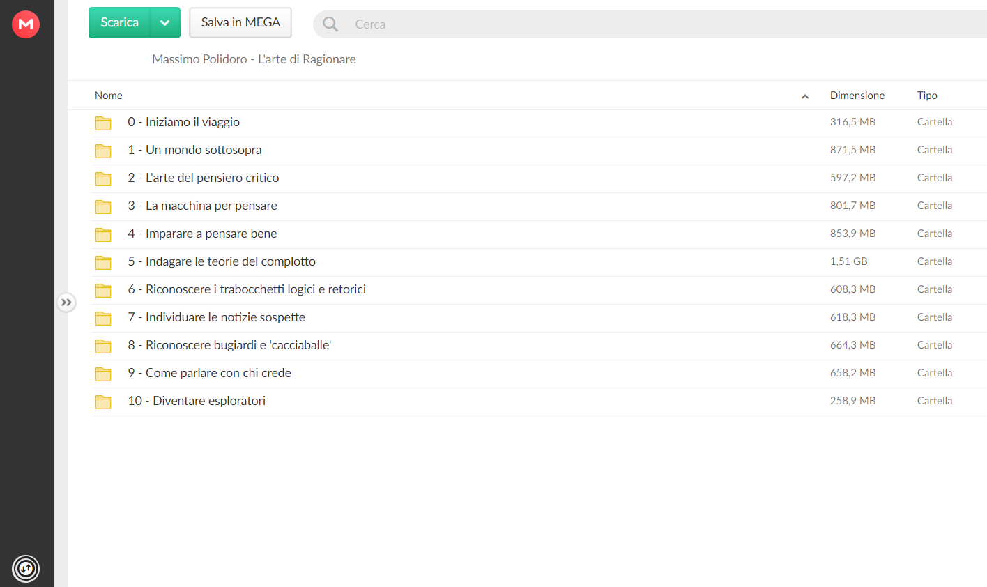Expand the collapsed sidebar with double-arrow button
This screenshot has height=587, width=987.
(66, 303)
